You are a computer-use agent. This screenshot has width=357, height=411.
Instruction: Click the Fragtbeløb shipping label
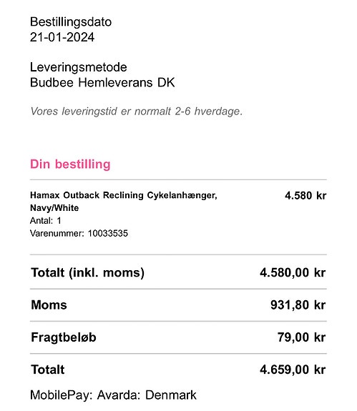tap(64, 337)
